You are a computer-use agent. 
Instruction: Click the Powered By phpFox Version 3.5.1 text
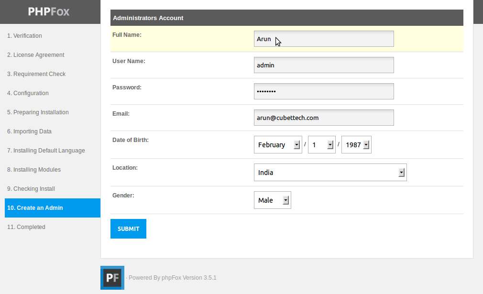[172, 278]
